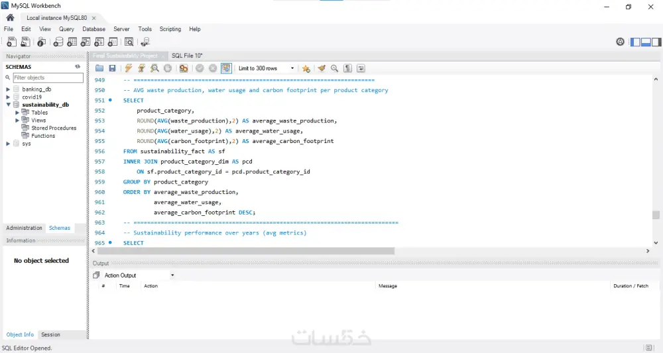Close the Local instance MySQL80 tab

[x=94, y=18]
